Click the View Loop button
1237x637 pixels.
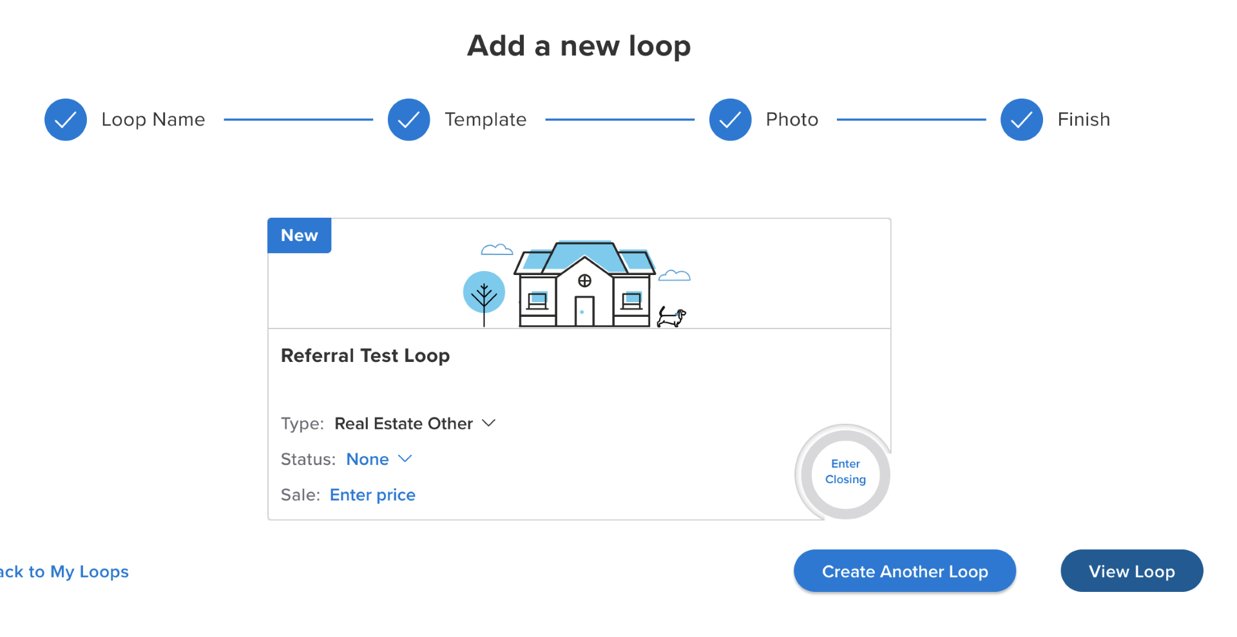tap(1132, 571)
